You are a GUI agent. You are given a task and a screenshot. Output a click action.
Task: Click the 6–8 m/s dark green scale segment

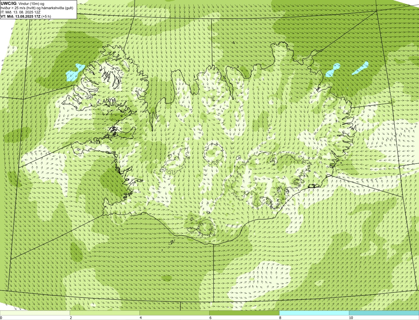(244, 313)
